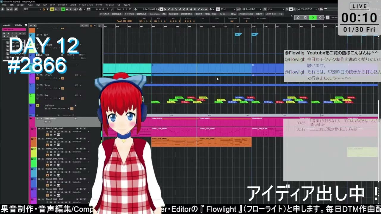381x214 pixels.
Task: Open HALionOne instrument dropdown on Piano1 track
Action: pyautogui.click(x=81, y=132)
